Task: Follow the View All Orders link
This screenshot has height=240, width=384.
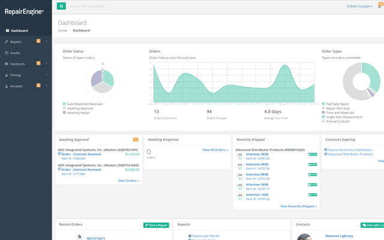Action: [215, 150]
